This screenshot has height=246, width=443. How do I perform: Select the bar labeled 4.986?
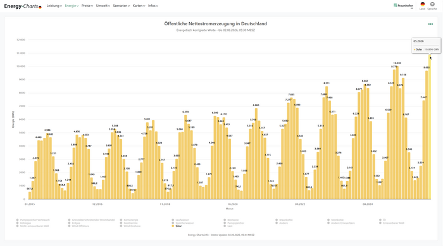point(47,166)
